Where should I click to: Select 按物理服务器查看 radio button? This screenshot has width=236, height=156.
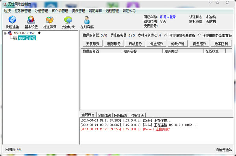click(166, 35)
